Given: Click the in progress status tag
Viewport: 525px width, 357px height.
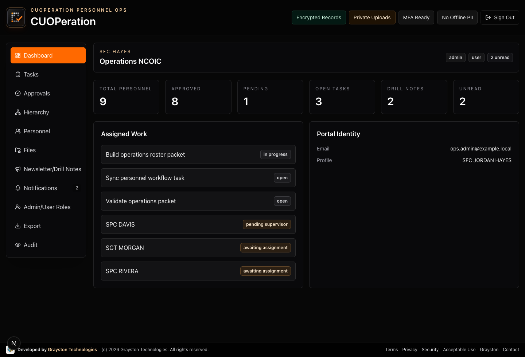Looking at the screenshot, I should [x=276, y=154].
